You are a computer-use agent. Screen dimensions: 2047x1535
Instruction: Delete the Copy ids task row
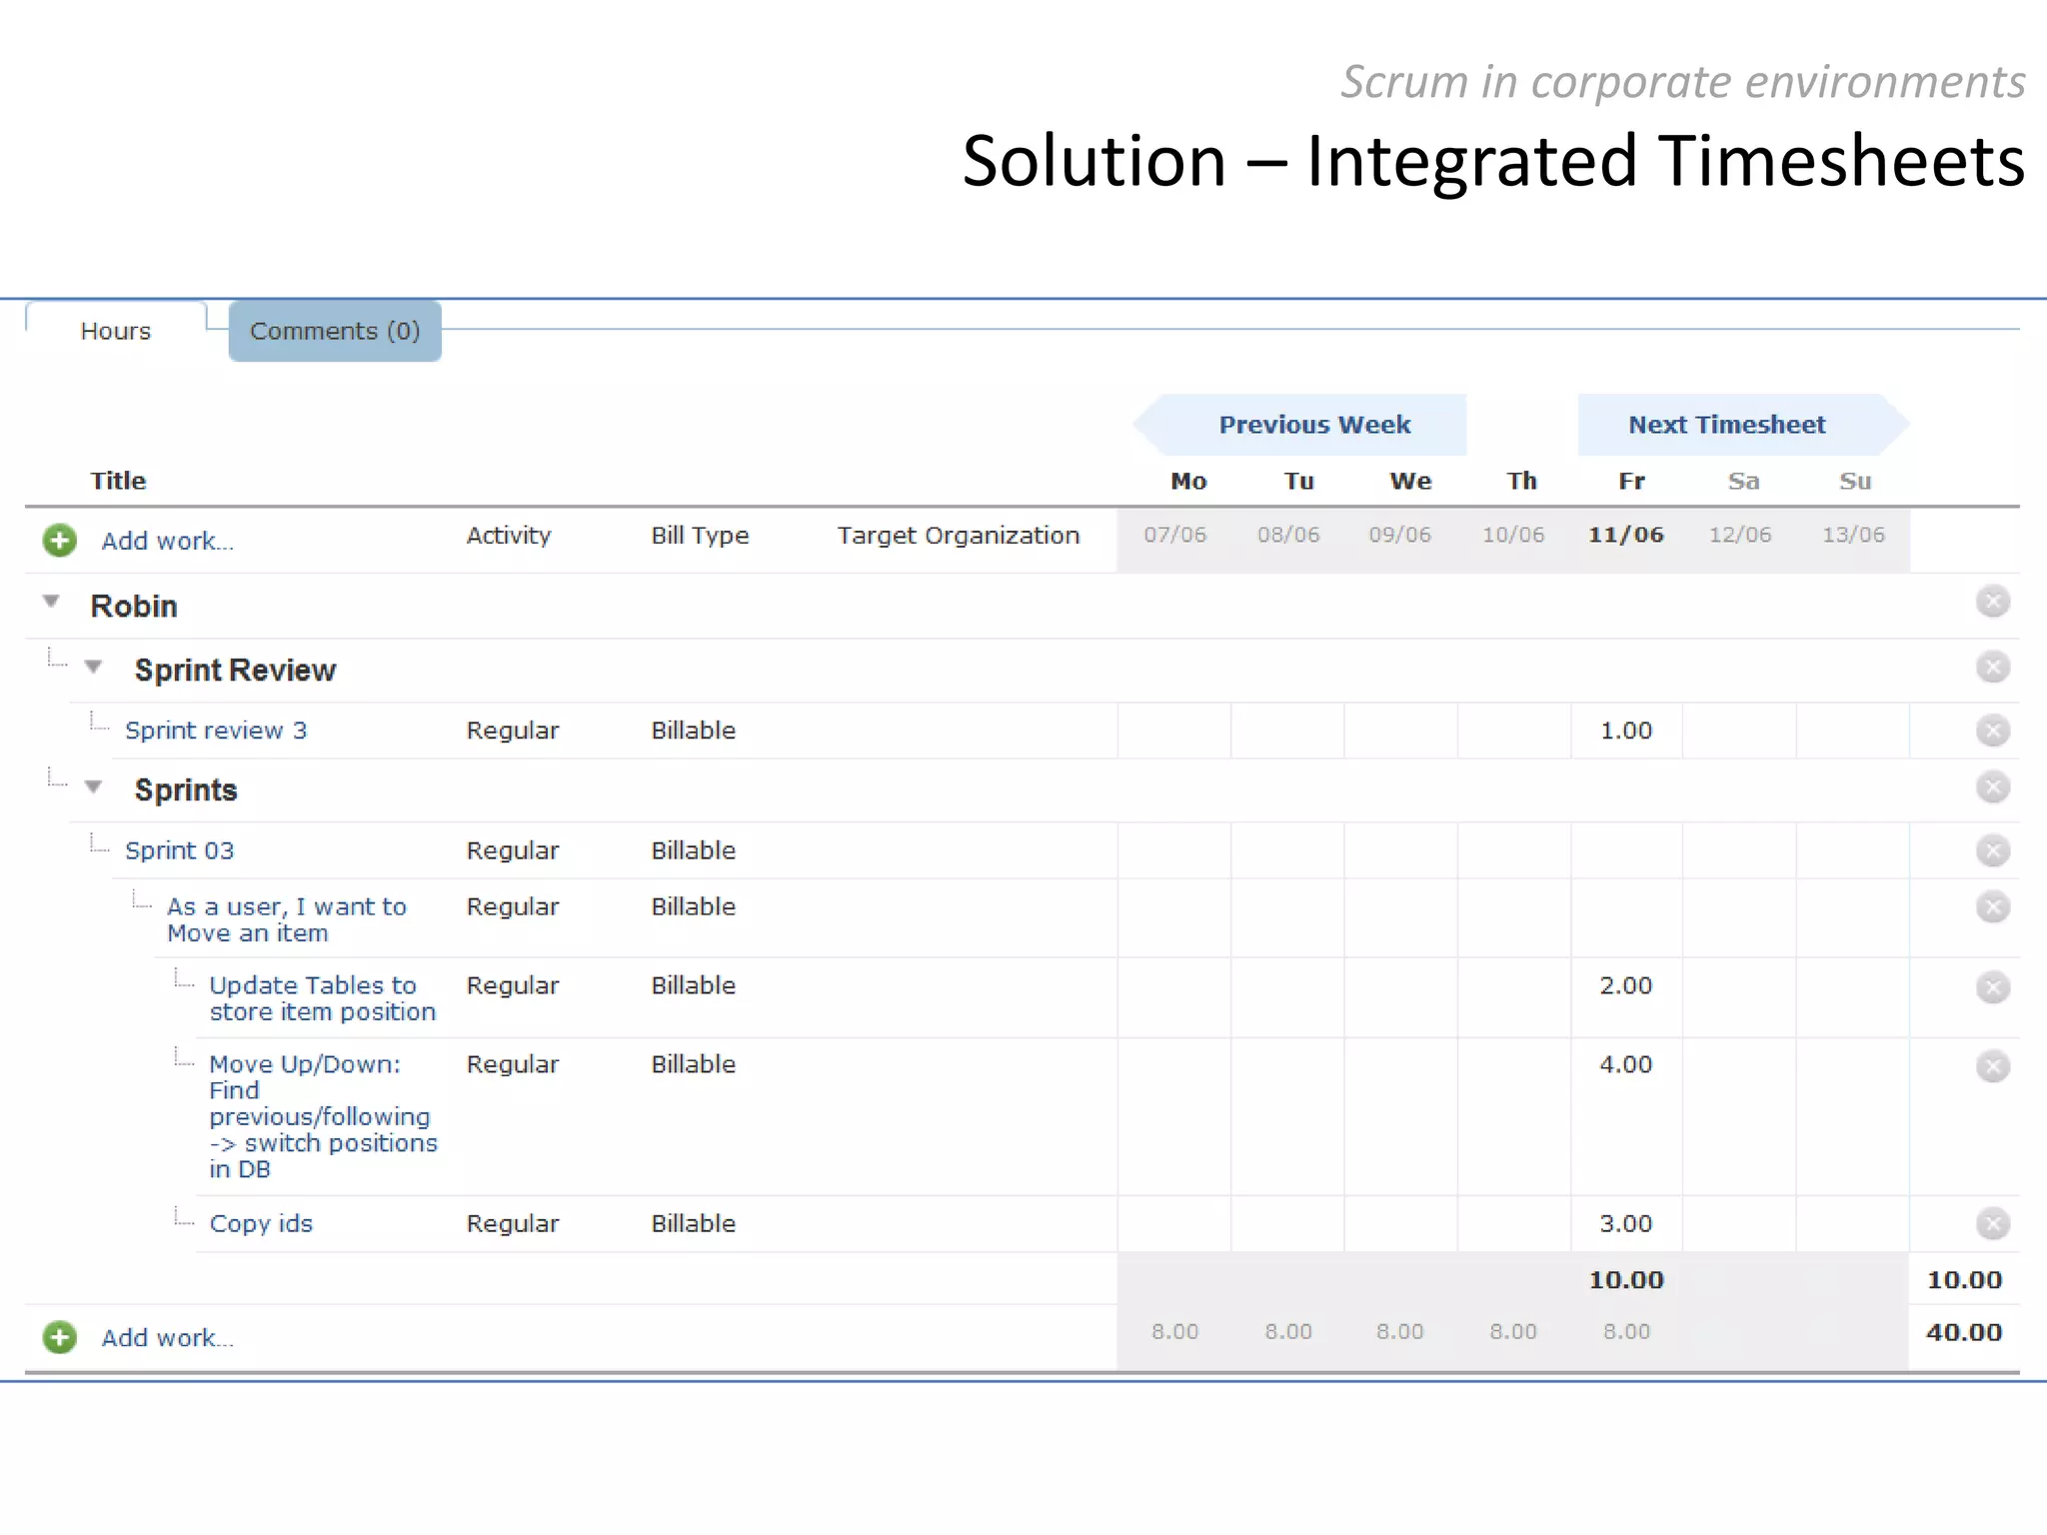pos(1992,1223)
